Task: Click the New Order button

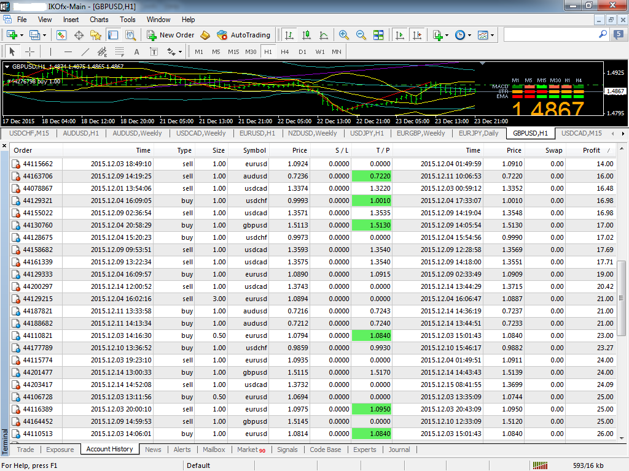Action: click(171, 35)
